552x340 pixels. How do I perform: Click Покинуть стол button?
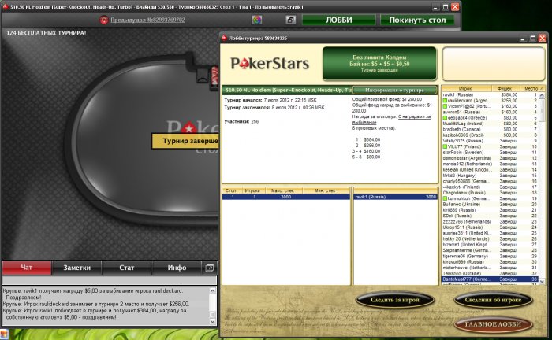[x=417, y=20]
